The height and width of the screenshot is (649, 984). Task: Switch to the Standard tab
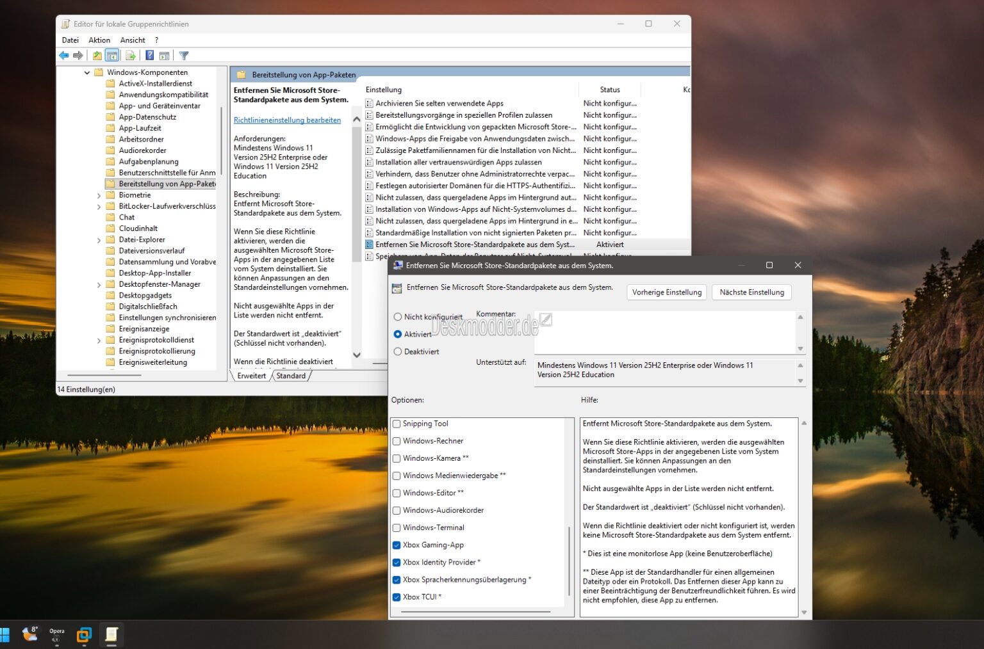[x=291, y=376]
